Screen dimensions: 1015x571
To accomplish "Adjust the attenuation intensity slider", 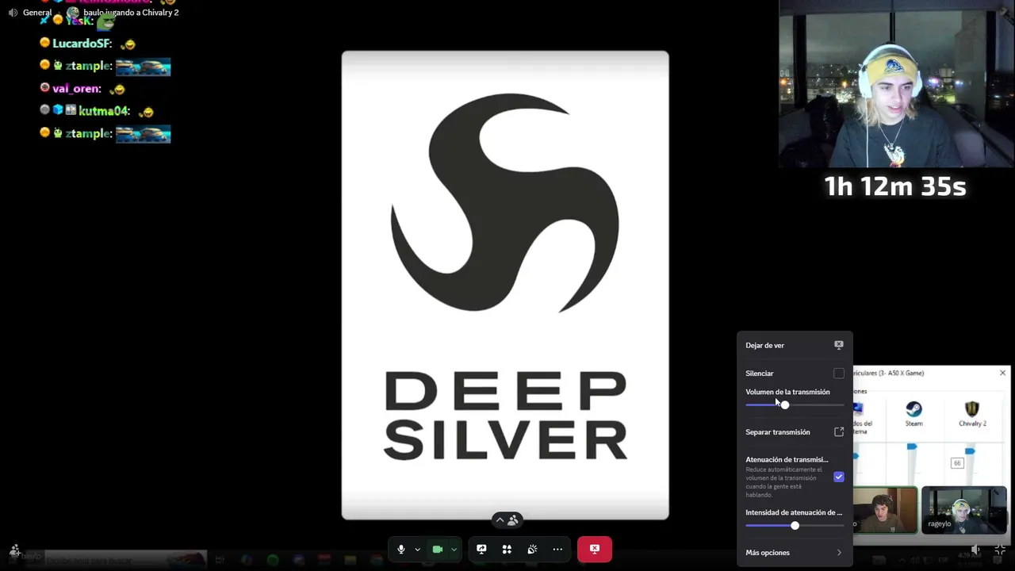I will tap(795, 526).
